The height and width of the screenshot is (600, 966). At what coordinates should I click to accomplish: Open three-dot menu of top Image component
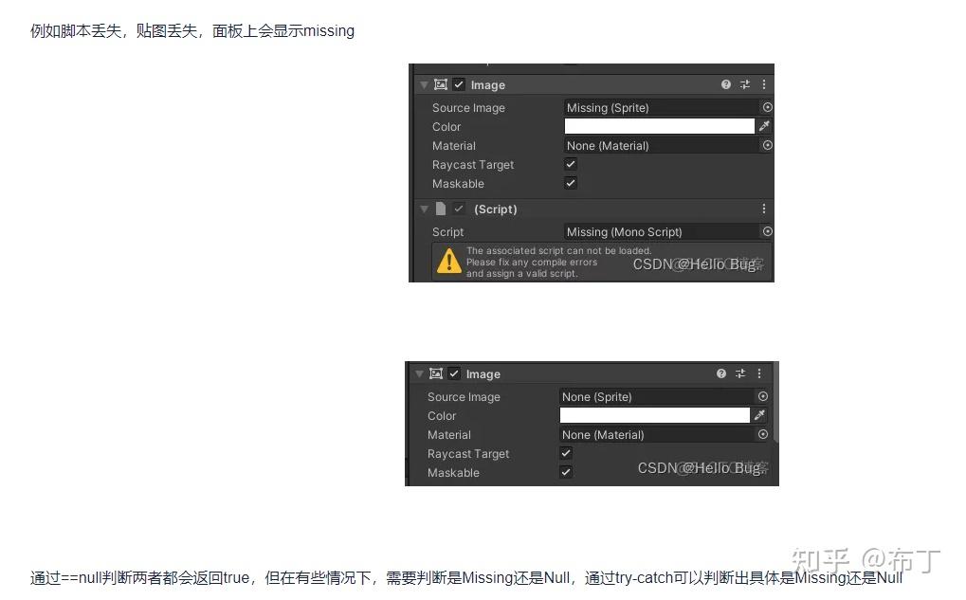[764, 84]
